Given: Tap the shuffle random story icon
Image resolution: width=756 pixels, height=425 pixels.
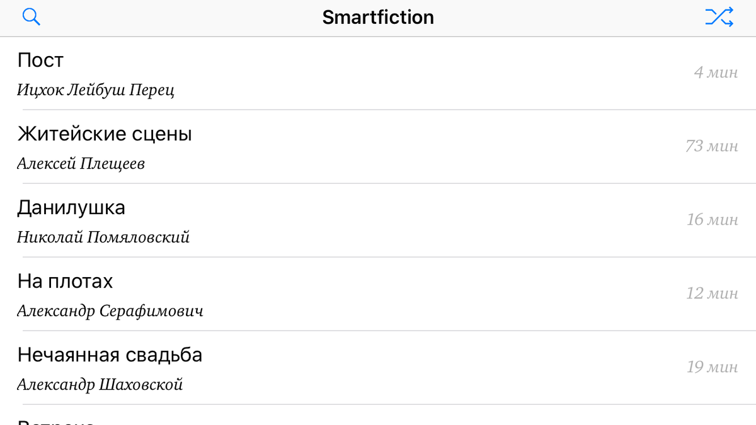Looking at the screenshot, I should (x=719, y=17).
